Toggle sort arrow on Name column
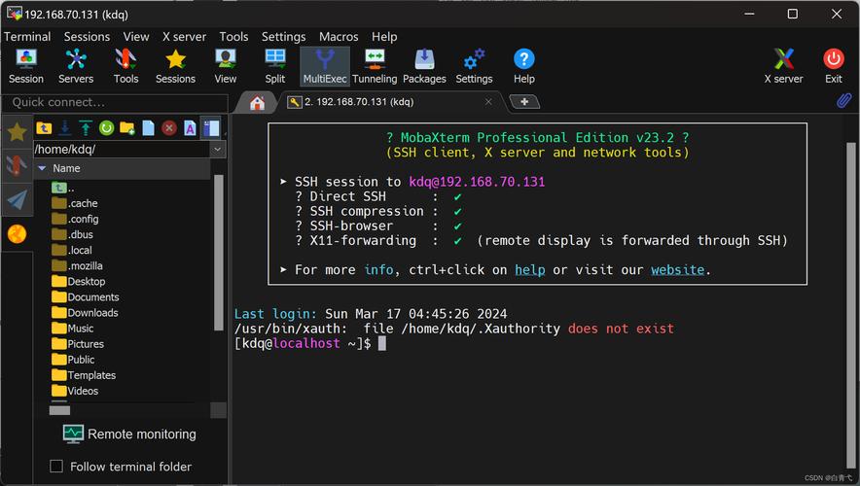This screenshot has width=860, height=486. tap(42, 168)
